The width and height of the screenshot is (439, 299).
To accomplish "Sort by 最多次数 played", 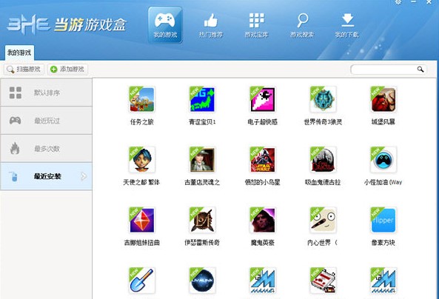I will [x=46, y=149].
